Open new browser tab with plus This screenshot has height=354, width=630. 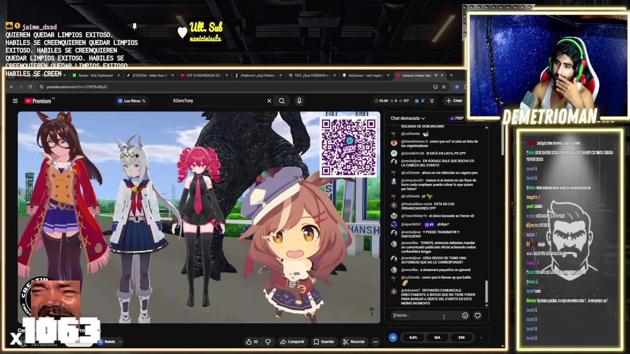click(x=451, y=75)
